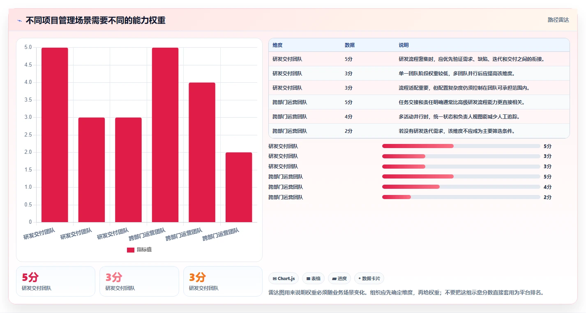The width and height of the screenshot is (586, 313).
Task: Click the 4.5 value on the y-axis
Action: pos(28,65)
